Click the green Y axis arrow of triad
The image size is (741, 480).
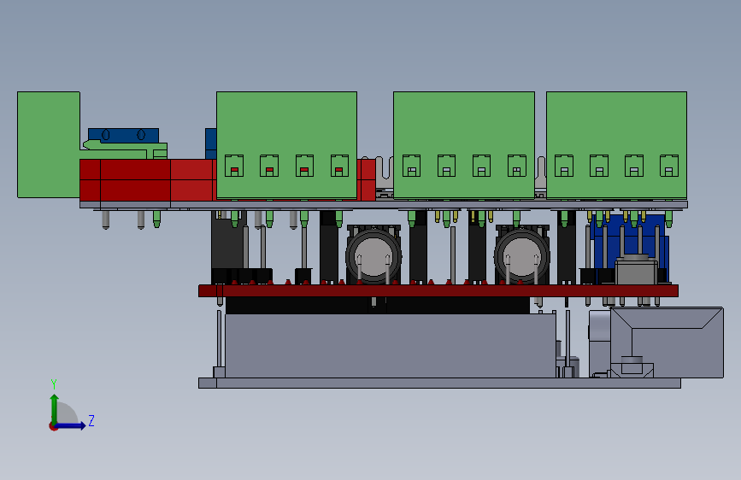tap(55, 408)
